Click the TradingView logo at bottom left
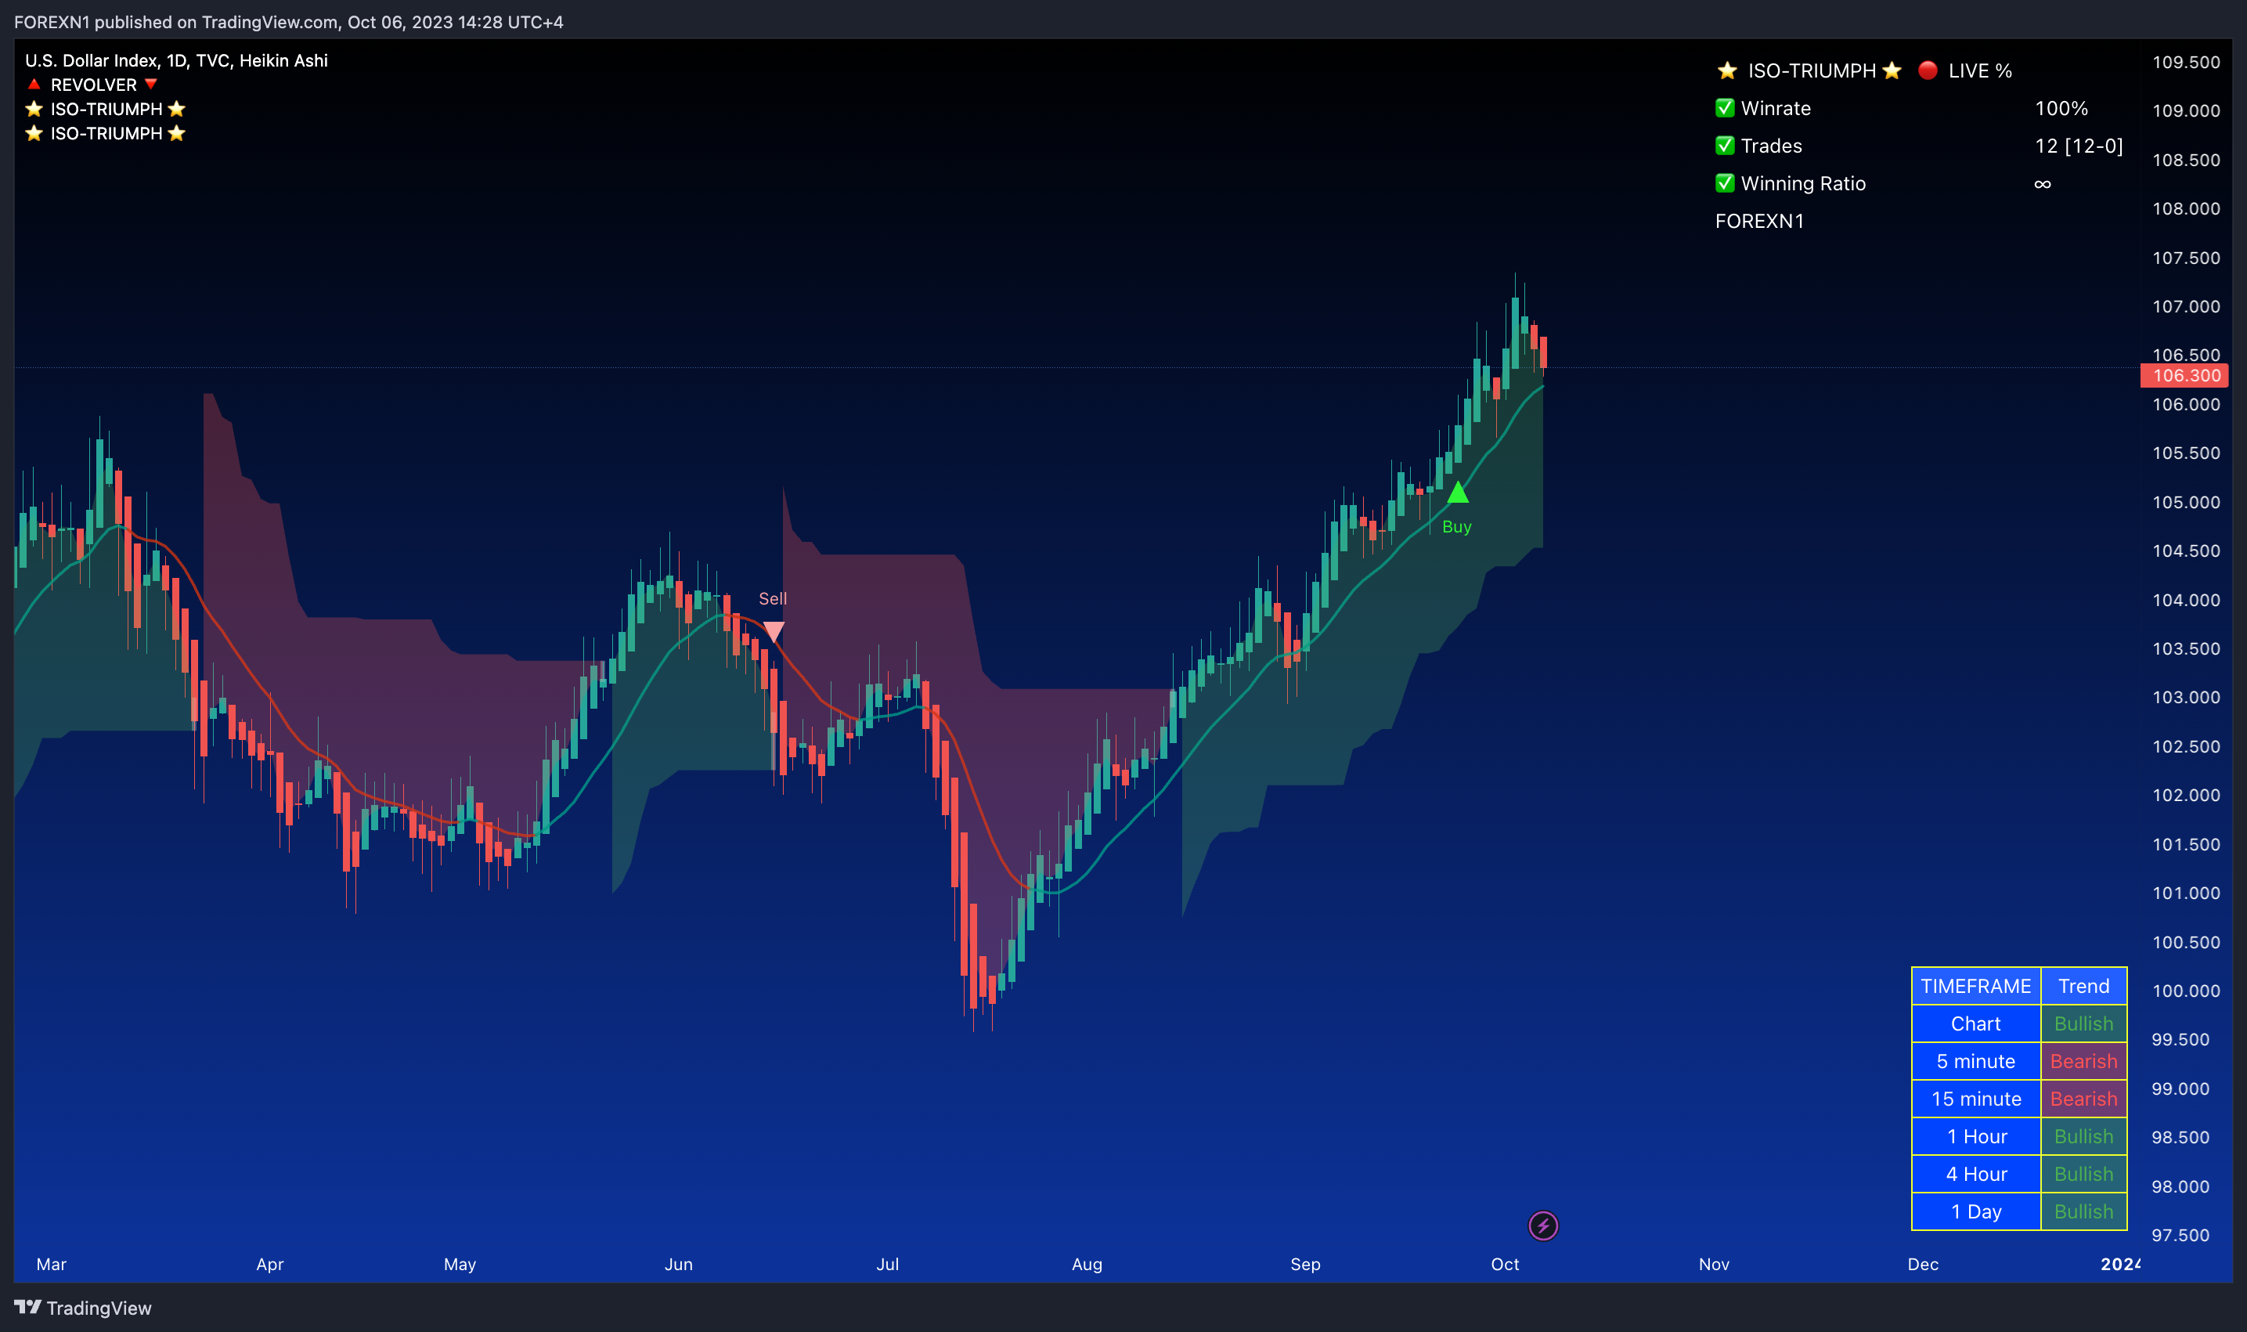The image size is (2247, 1332). tap(82, 1308)
